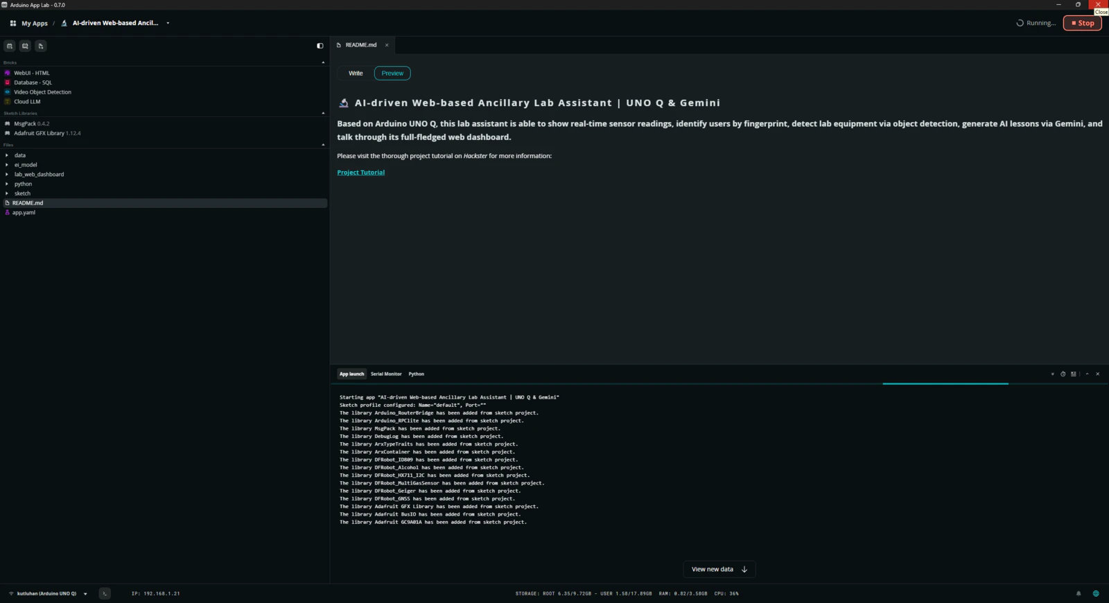Expand the sketch folder

(x=7, y=193)
